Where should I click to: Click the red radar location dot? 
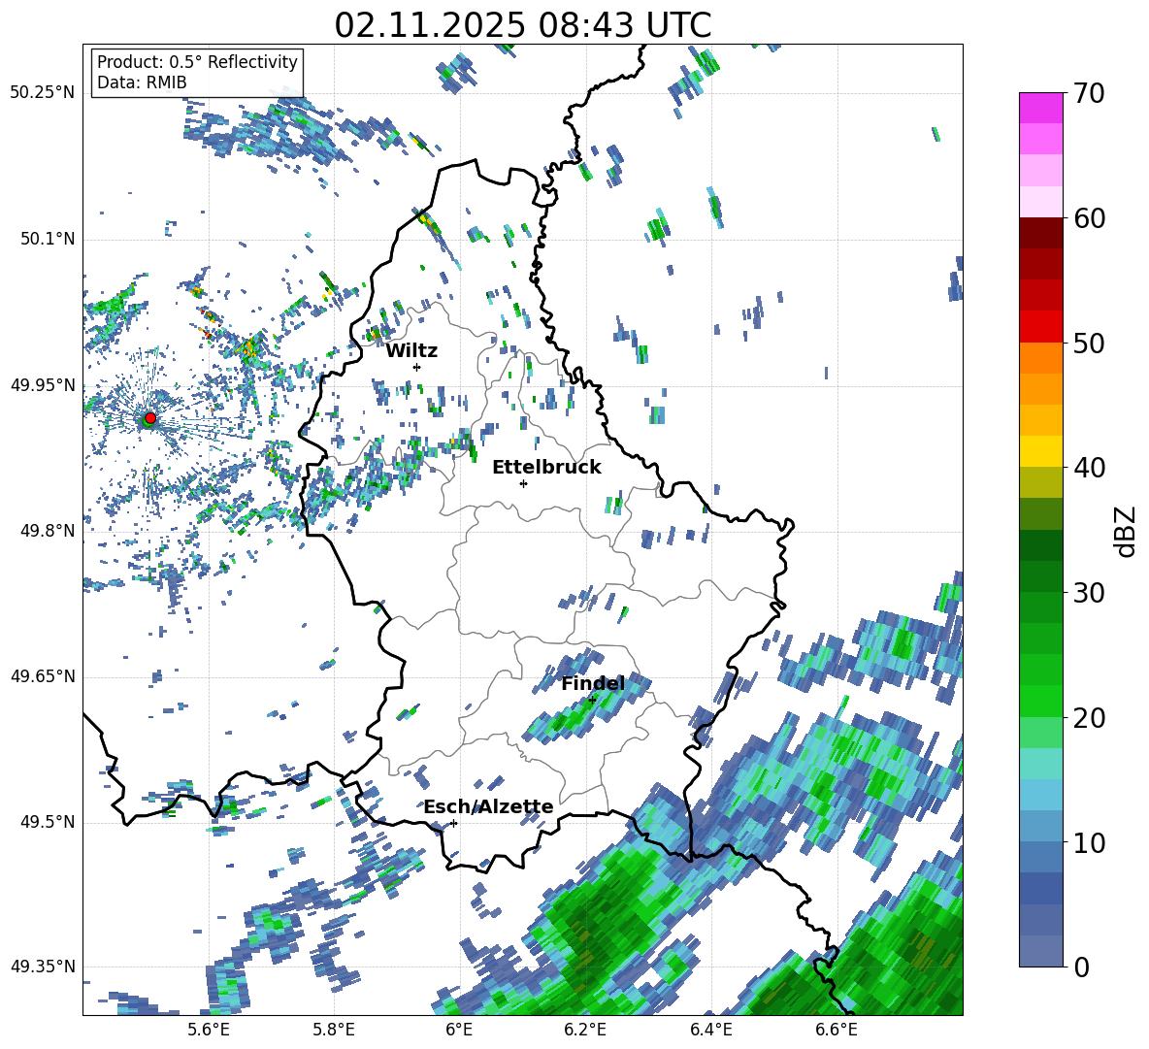click(150, 418)
